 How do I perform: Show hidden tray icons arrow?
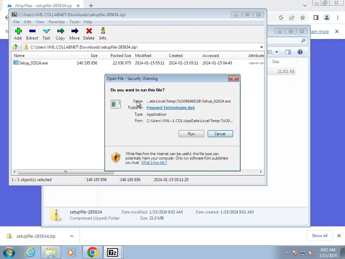(286, 253)
